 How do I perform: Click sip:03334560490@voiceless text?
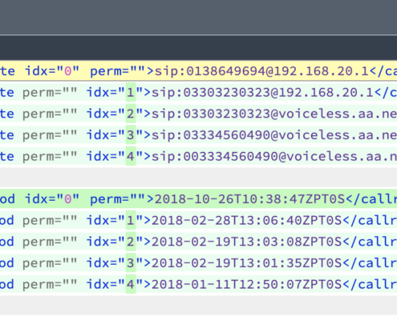[x=274, y=135]
